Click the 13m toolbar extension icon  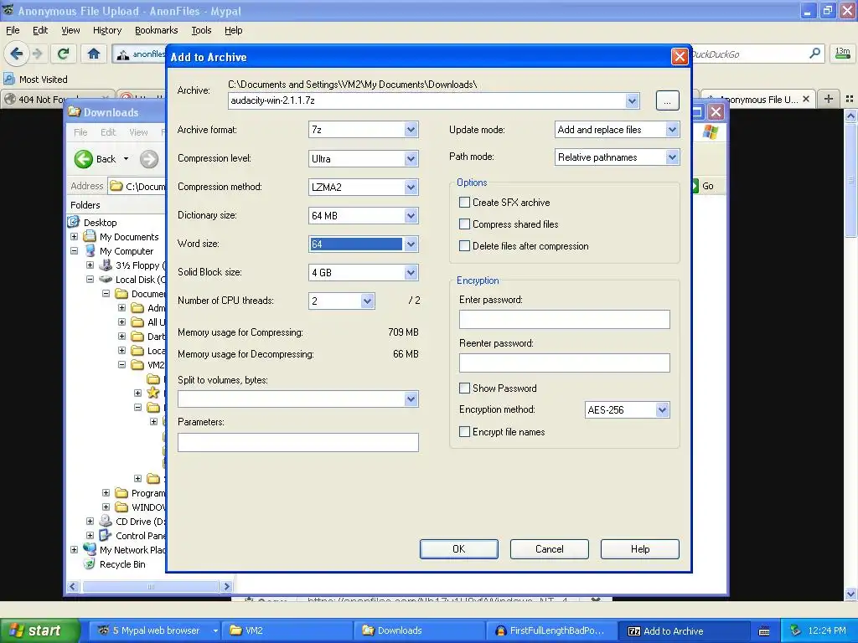pos(843,54)
